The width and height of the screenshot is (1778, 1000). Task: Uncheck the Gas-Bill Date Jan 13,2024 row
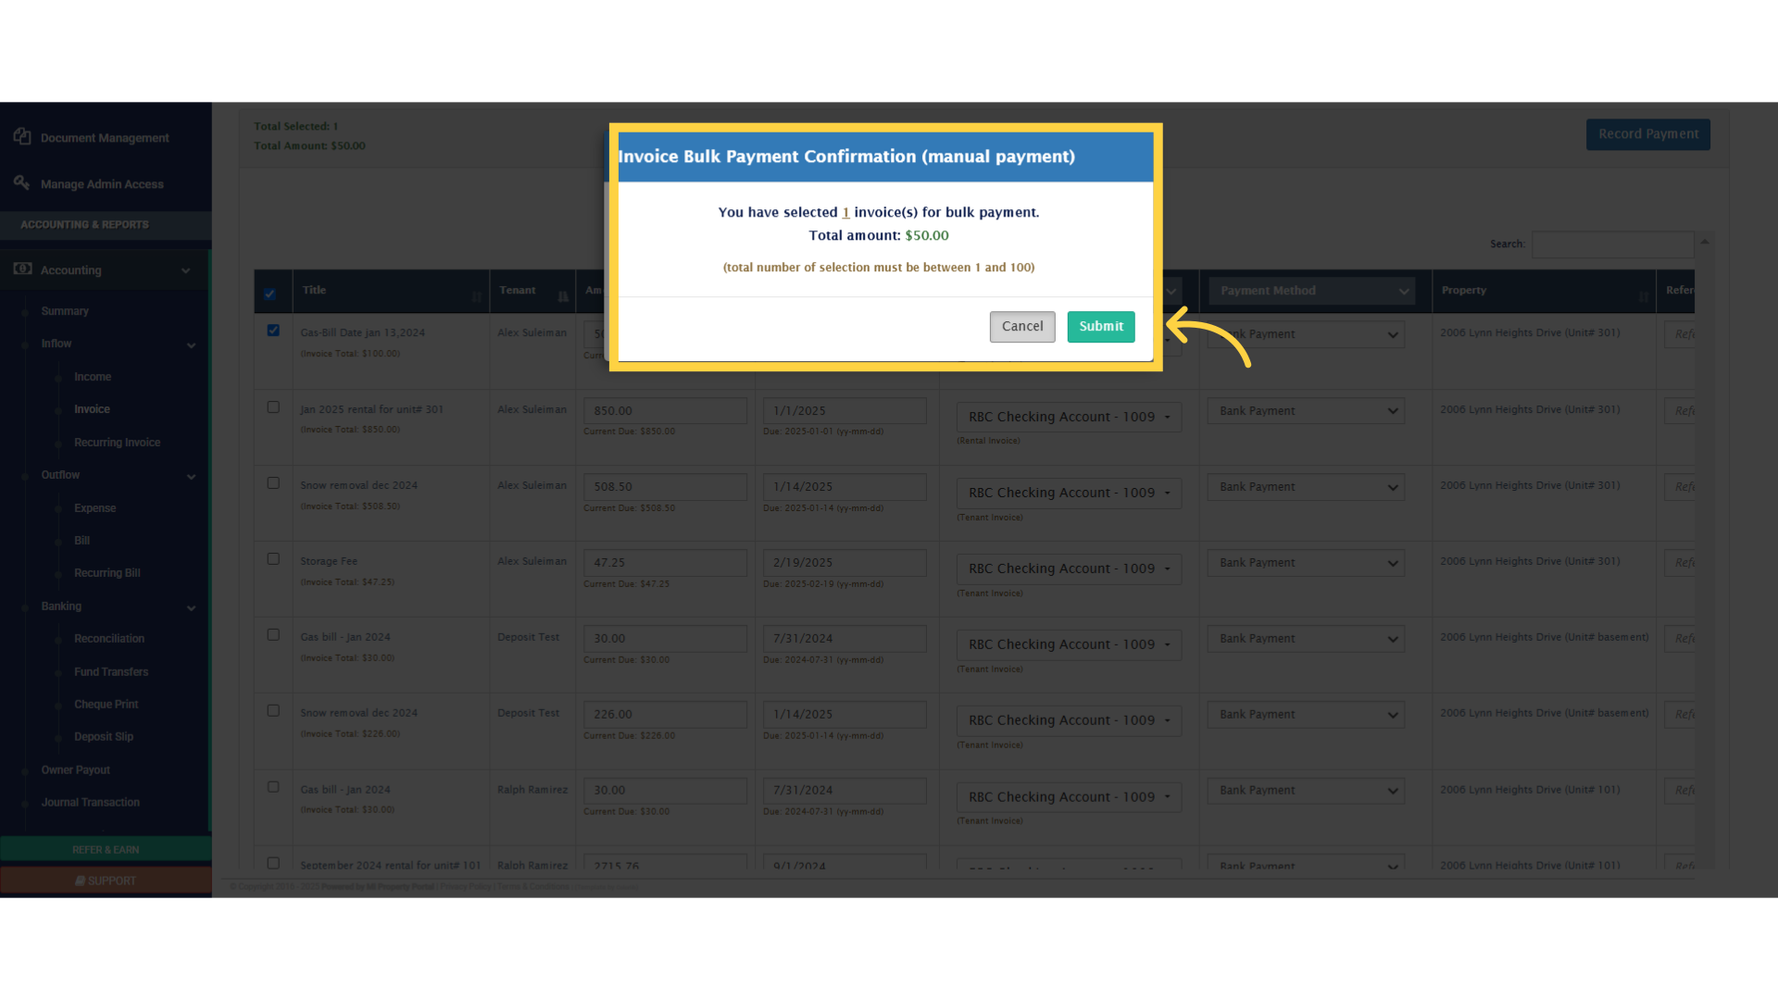point(273,331)
